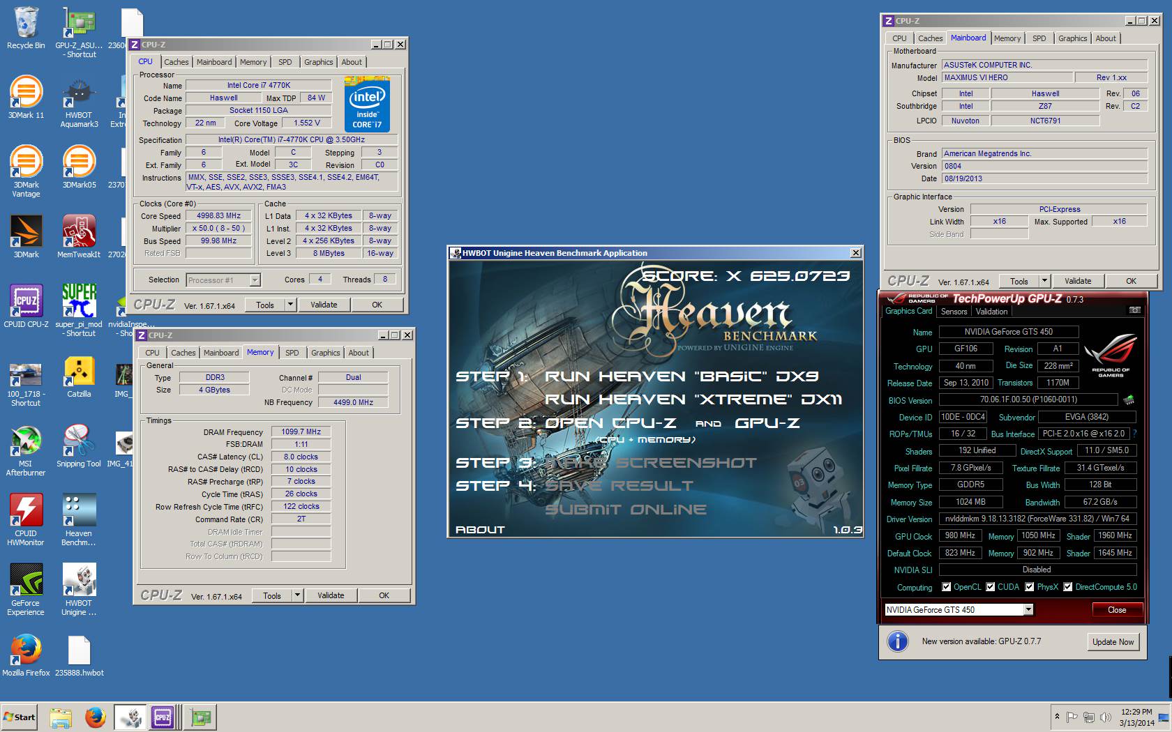The width and height of the screenshot is (1172, 732).
Task: Open CPUID HWMonitor desktop icon
Action: click(26, 520)
